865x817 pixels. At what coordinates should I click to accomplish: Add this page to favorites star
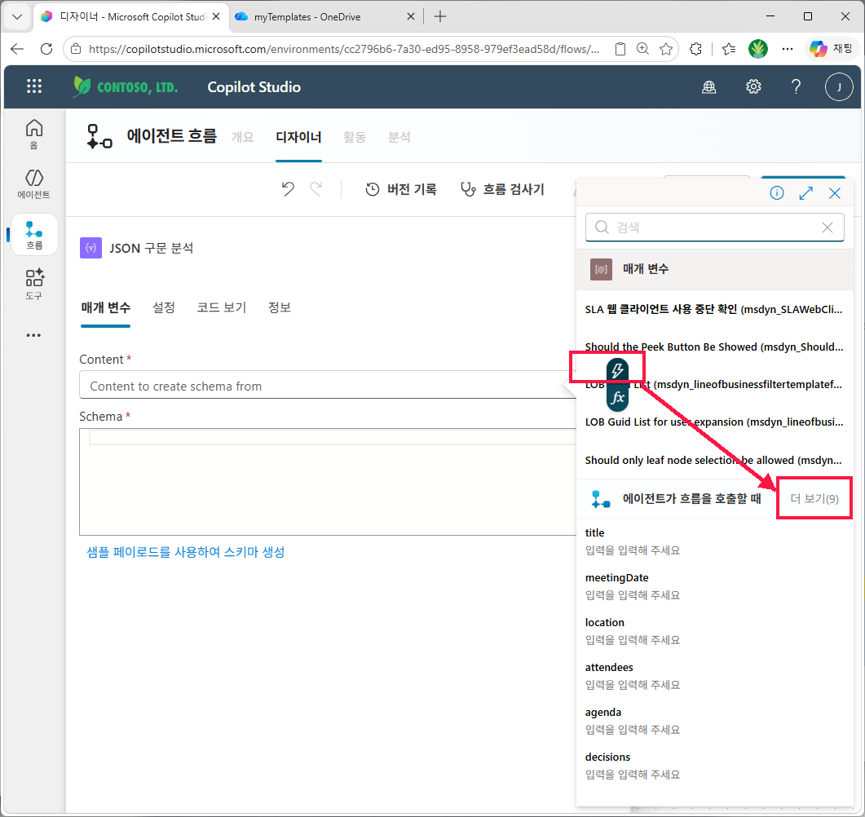click(666, 49)
